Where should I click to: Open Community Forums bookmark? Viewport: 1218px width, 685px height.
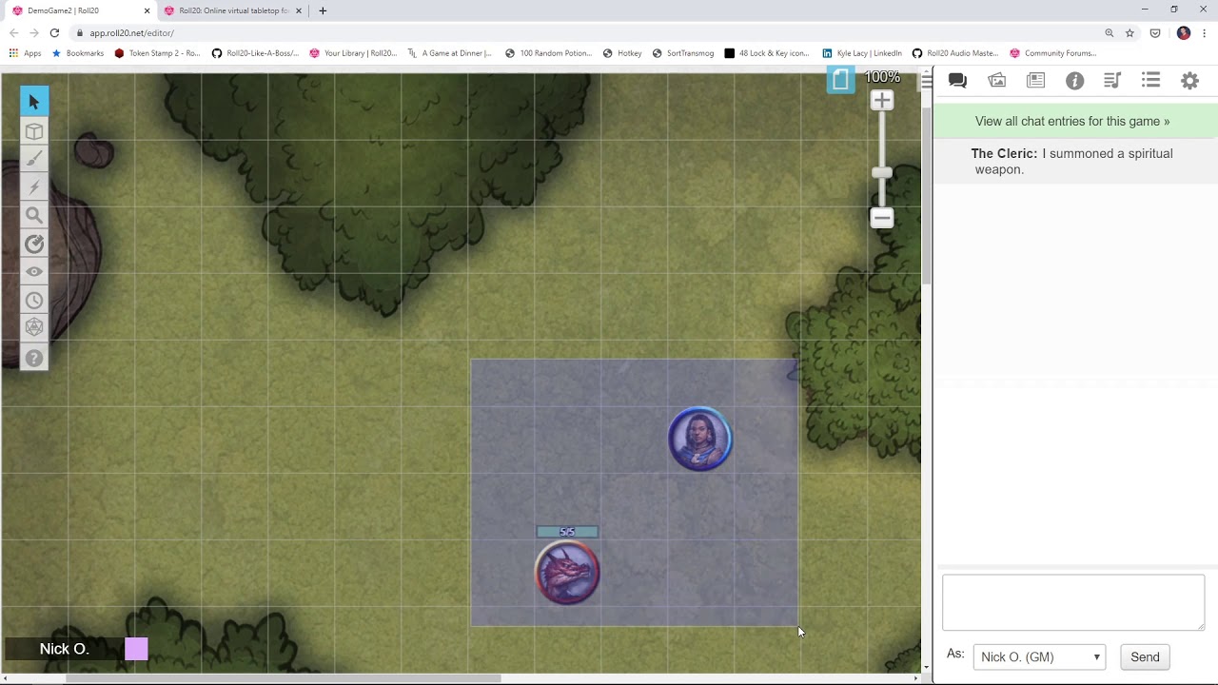pos(1053,53)
